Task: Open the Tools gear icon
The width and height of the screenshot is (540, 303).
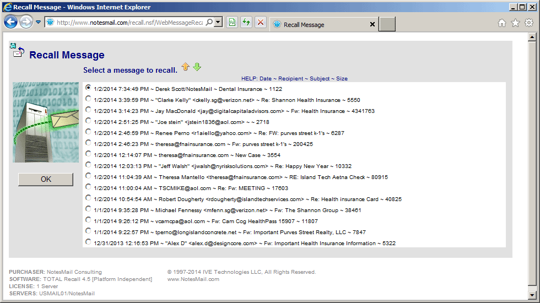Action: 528,23
